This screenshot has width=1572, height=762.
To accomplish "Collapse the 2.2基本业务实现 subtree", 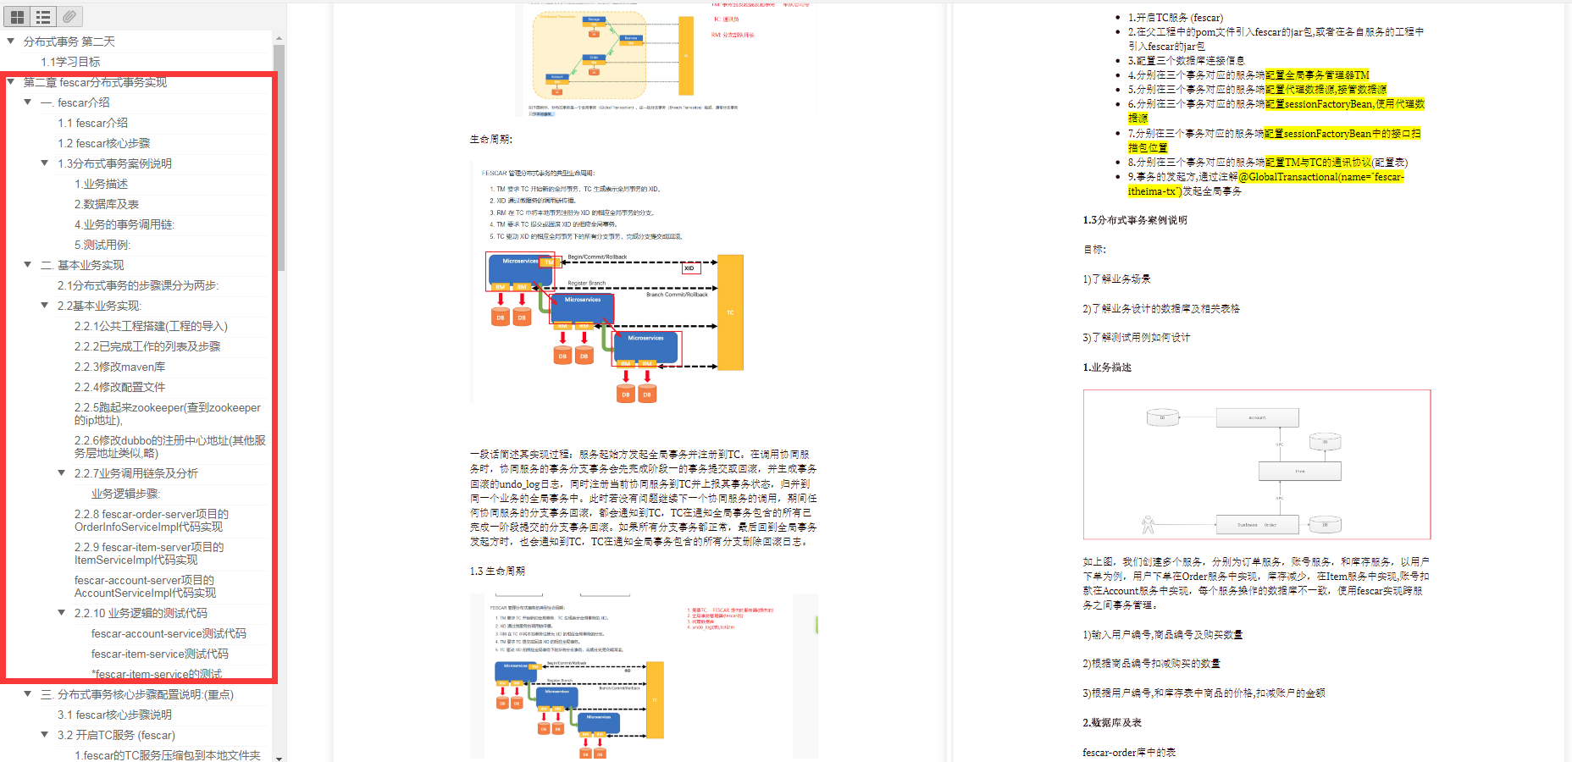I will point(44,305).
